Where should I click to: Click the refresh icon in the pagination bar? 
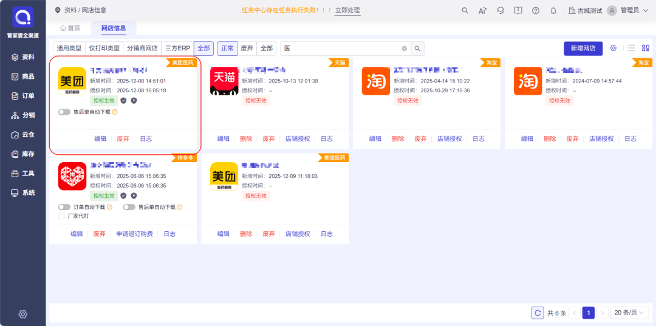click(x=538, y=313)
